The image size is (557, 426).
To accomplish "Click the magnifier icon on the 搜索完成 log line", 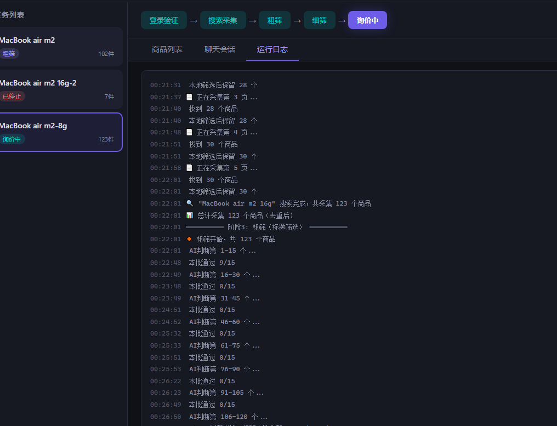I will [x=190, y=203].
